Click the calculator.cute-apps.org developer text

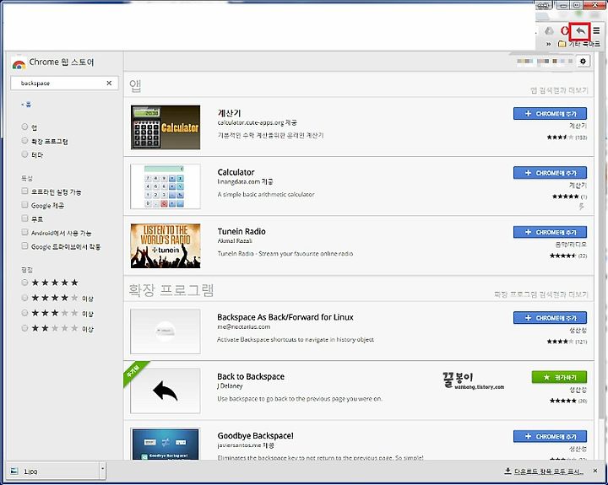(257, 123)
